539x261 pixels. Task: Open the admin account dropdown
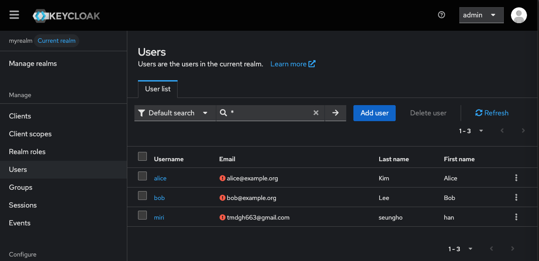[x=482, y=15]
